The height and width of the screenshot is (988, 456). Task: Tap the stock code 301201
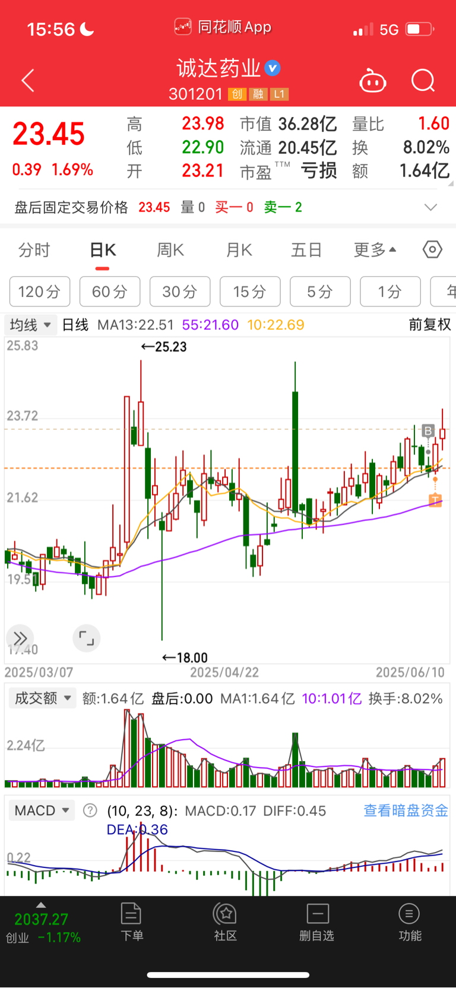coord(195,94)
